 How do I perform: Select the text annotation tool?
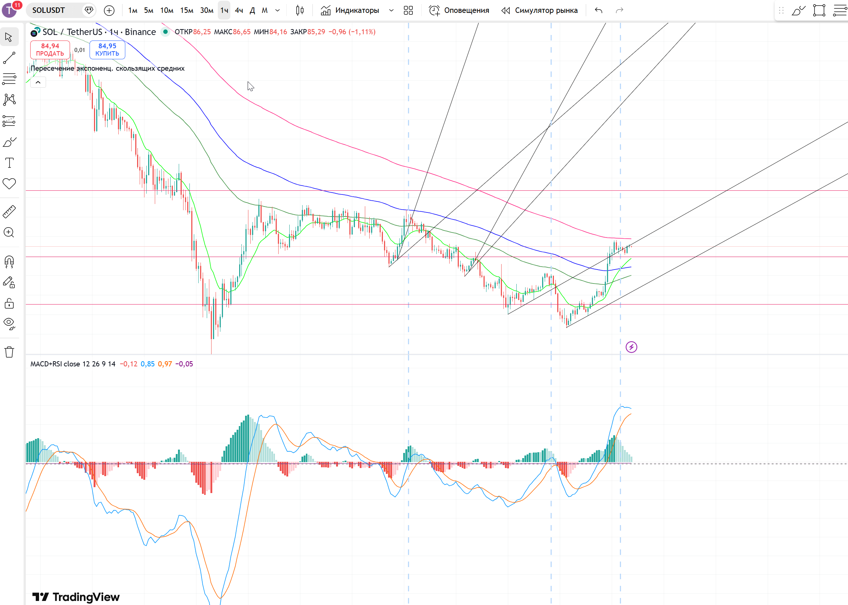[x=9, y=163]
